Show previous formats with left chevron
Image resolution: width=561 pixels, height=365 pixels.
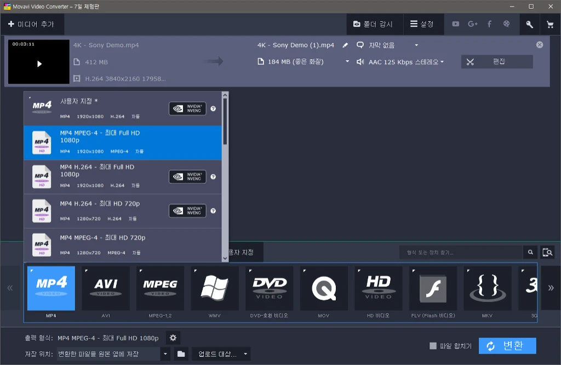[10, 288]
